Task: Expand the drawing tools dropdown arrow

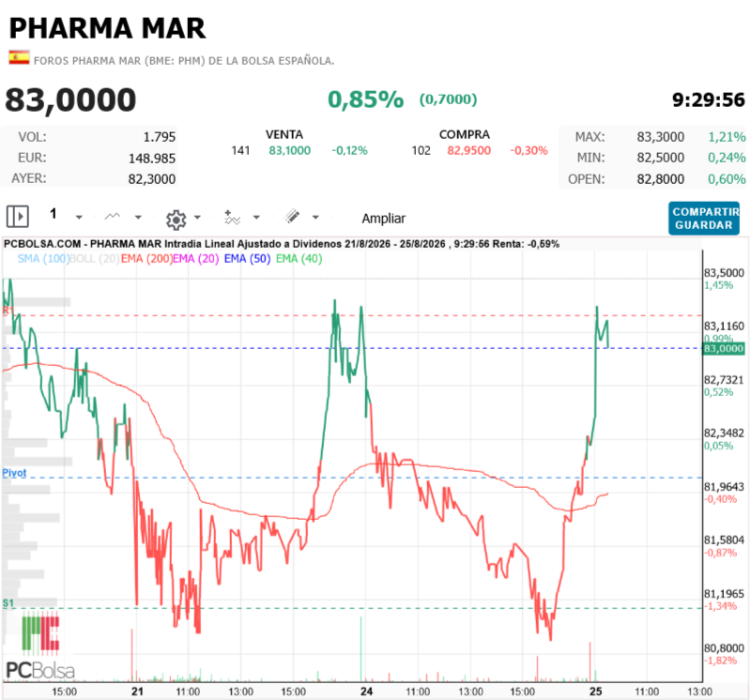Action: pos(315,218)
